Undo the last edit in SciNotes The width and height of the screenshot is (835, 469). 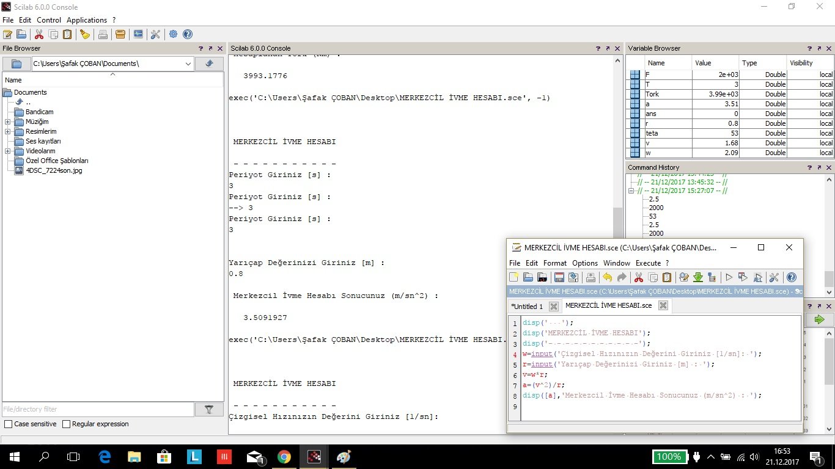click(x=608, y=277)
